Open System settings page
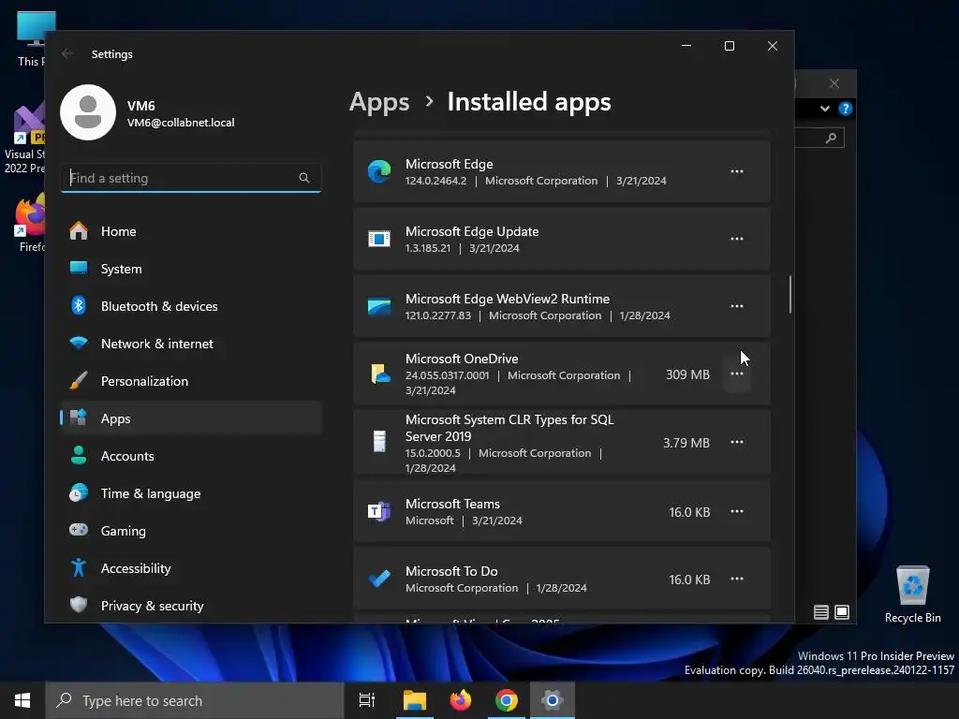 [x=191, y=269]
